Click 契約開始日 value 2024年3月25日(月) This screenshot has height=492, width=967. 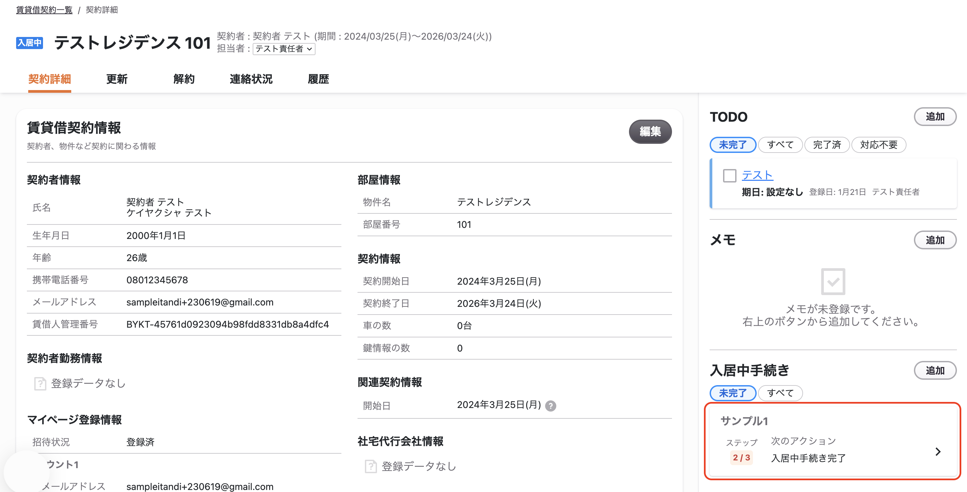(x=499, y=281)
